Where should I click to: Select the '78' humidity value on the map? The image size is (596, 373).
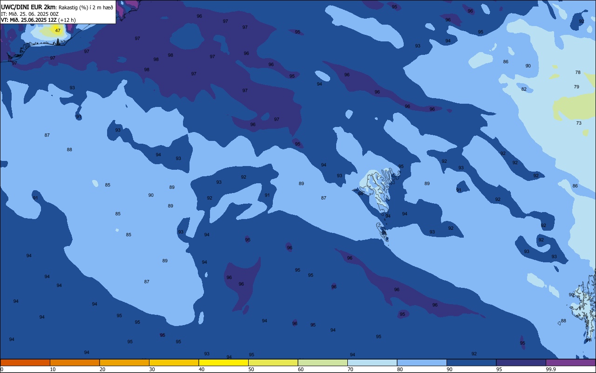tap(578, 73)
